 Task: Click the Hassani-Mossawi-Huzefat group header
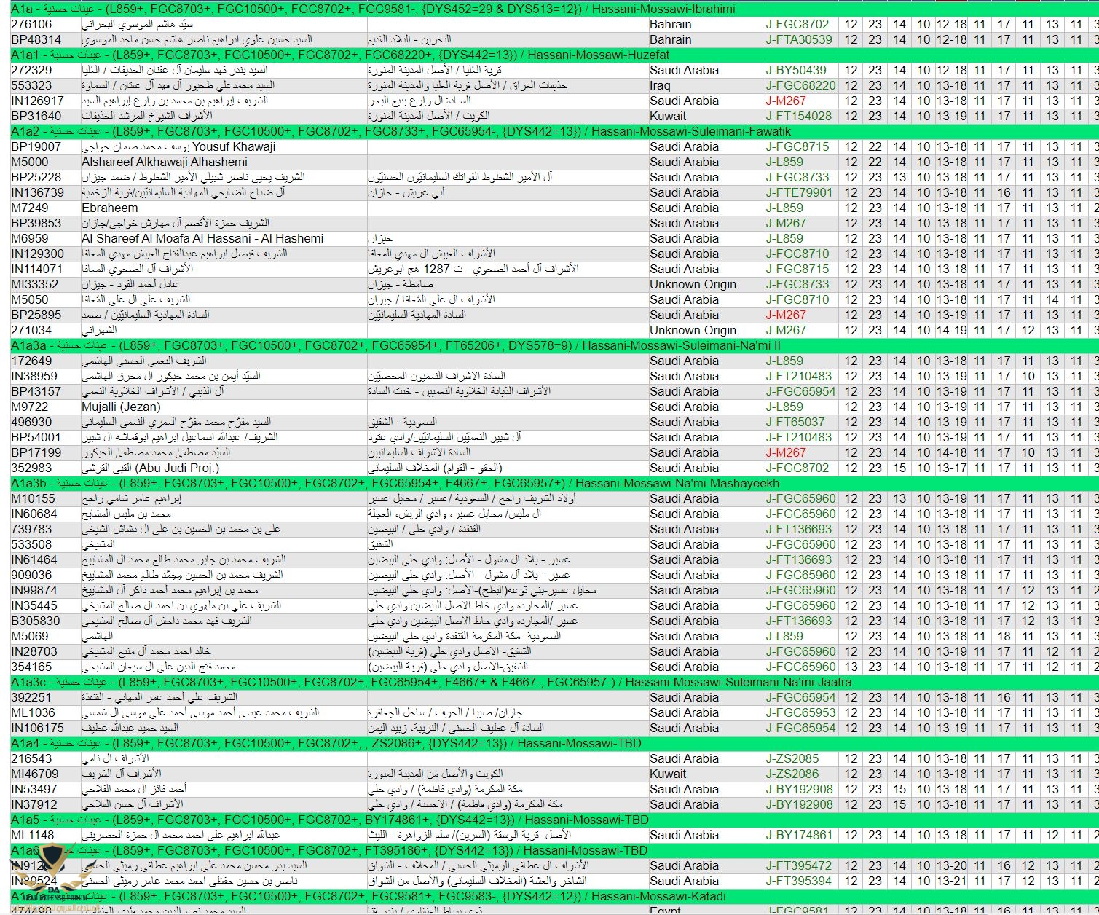pos(555,55)
